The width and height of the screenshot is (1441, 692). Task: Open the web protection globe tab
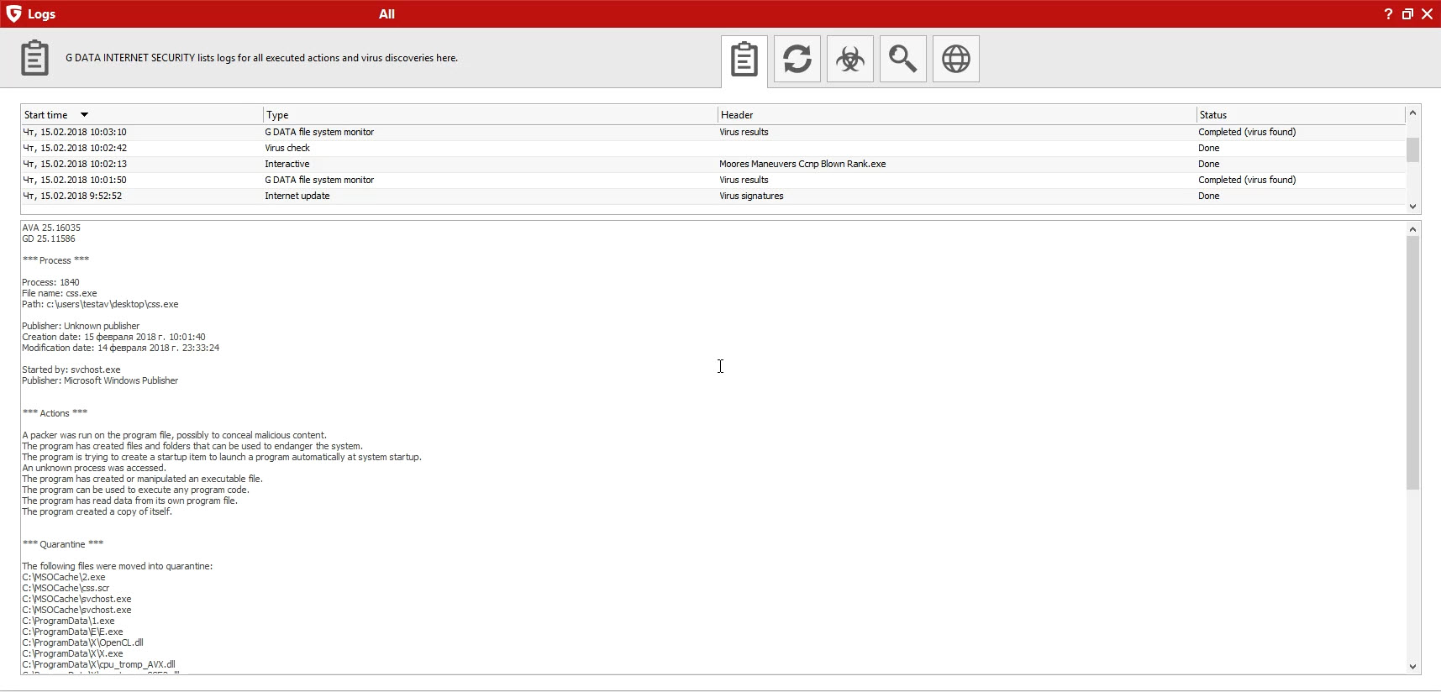(956, 59)
